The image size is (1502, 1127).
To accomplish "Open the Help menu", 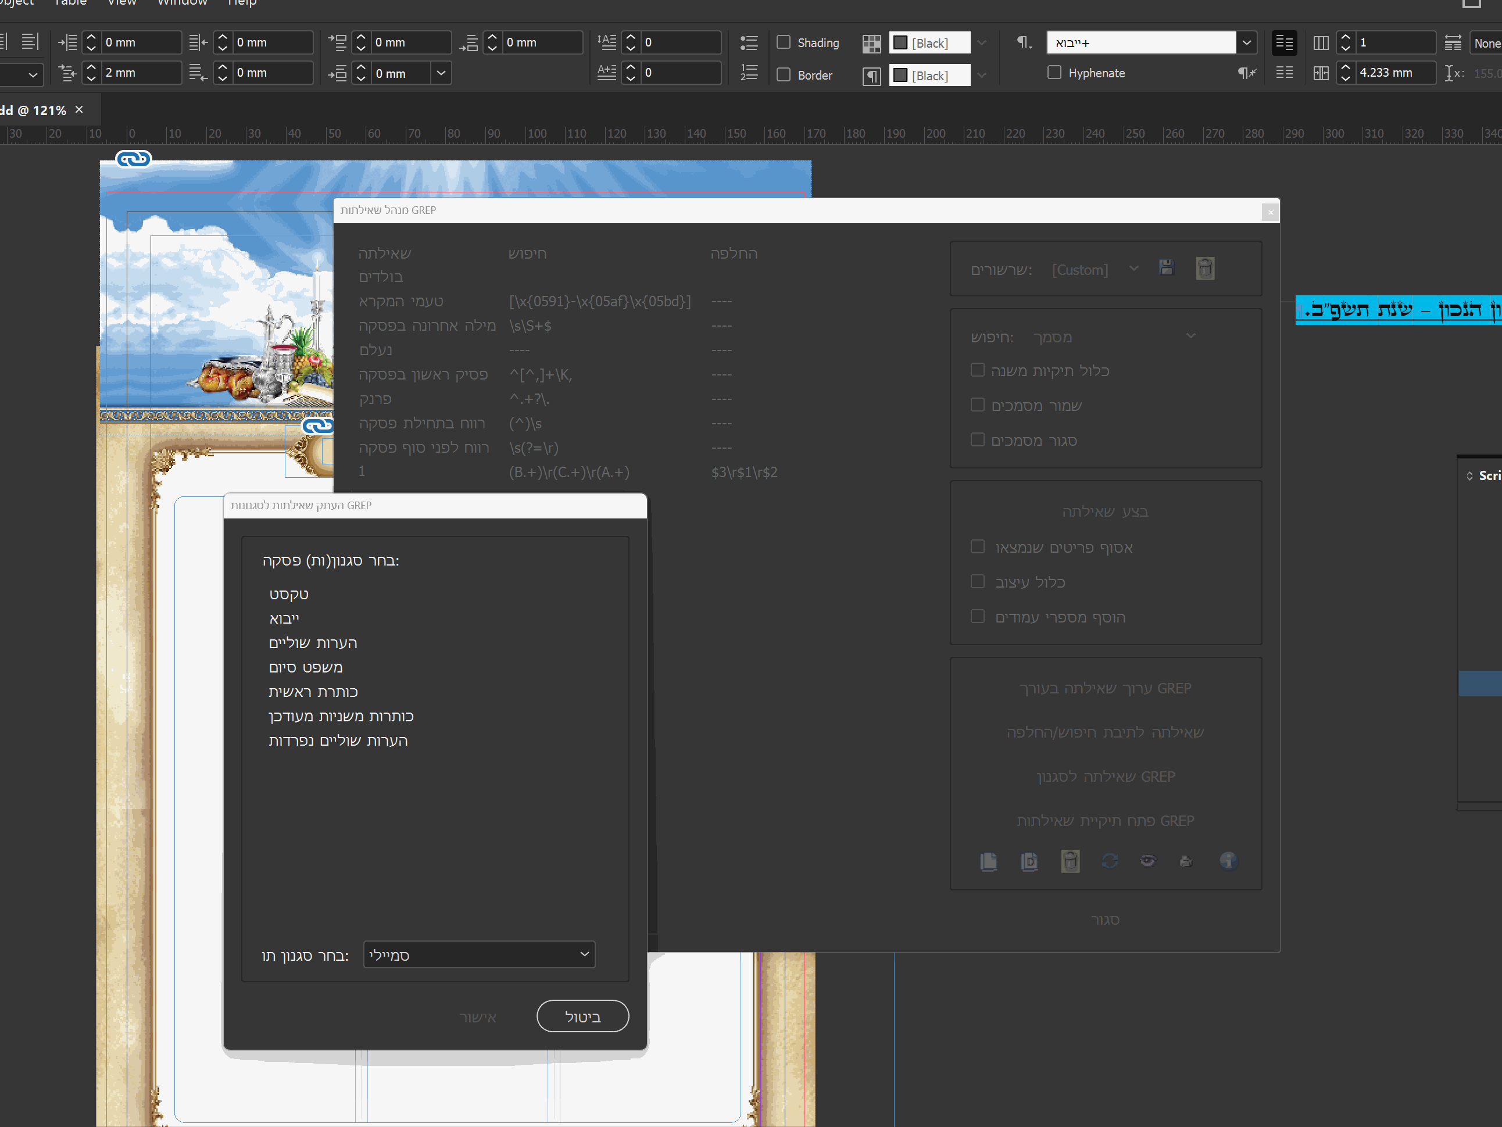I will click(242, 3).
